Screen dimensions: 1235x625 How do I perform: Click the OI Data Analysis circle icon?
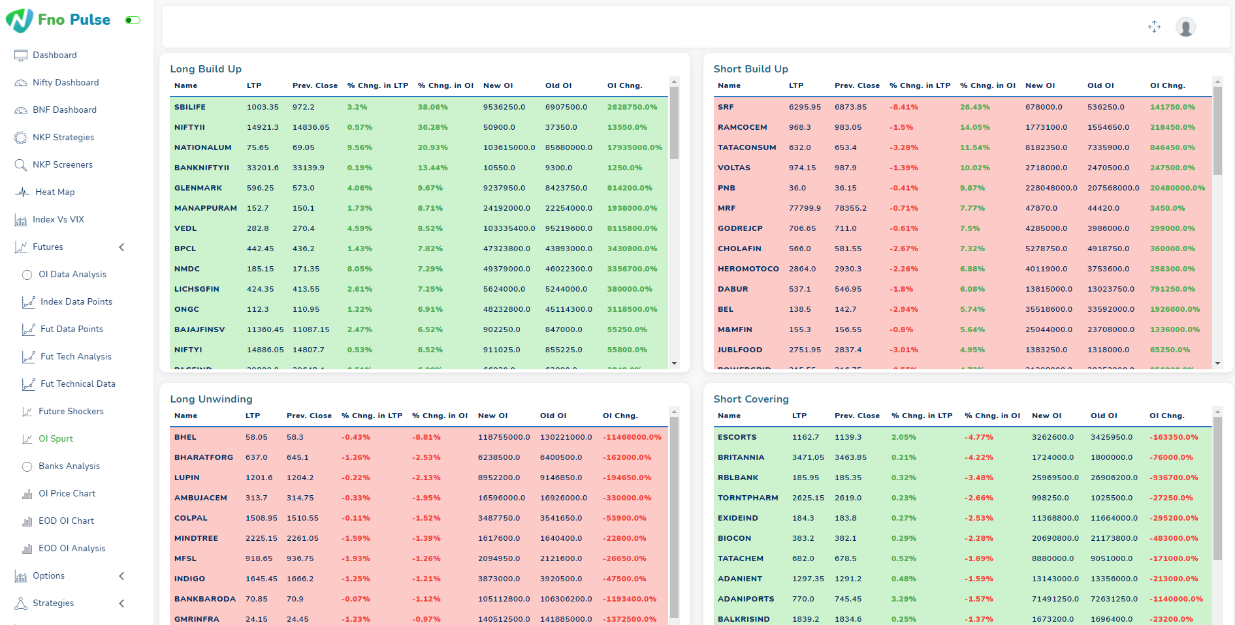pos(27,275)
